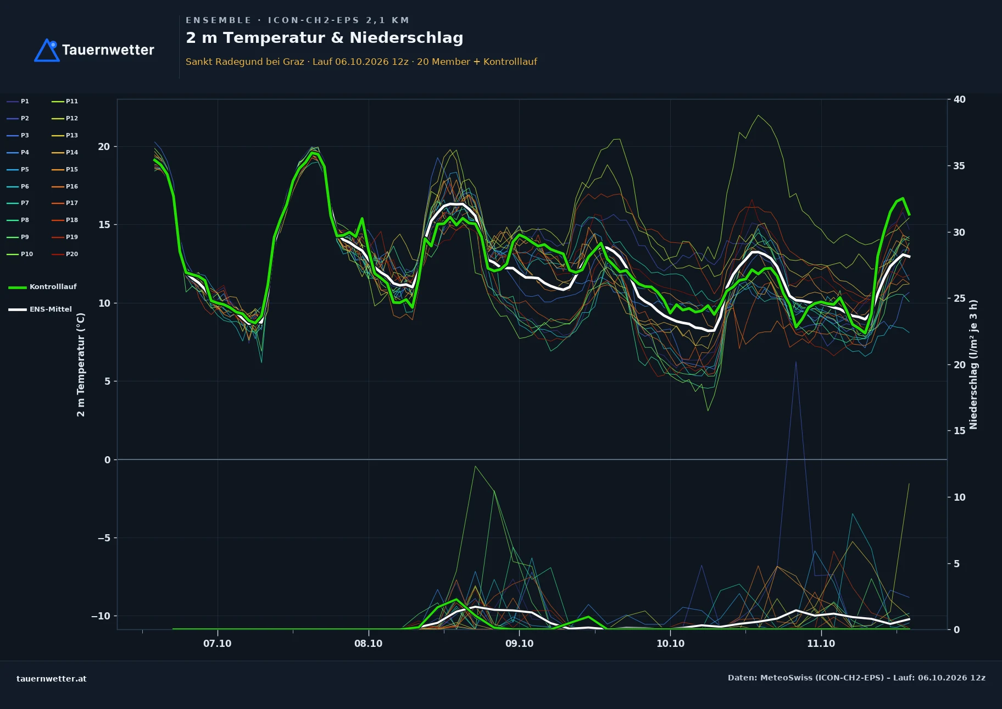The width and height of the screenshot is (1002, 709).
Task: Click the 07.10 date axis label
Action: [x=218, y=644]
